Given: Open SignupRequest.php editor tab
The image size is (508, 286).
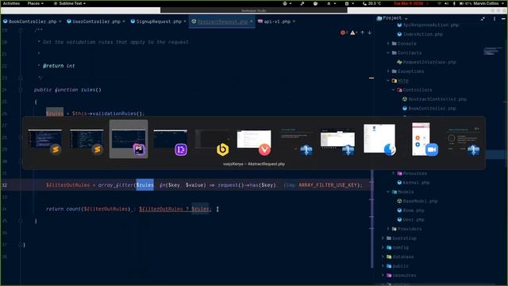Looking at the screenshot, I should (159, 21).
